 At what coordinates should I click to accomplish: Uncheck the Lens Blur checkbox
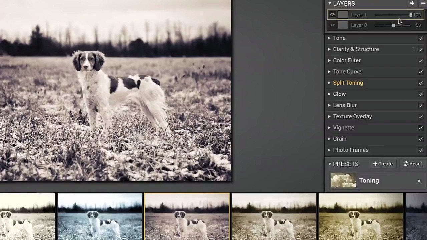point(421,105)
